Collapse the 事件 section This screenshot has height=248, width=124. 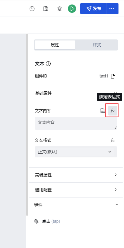(x=117, y=204)
